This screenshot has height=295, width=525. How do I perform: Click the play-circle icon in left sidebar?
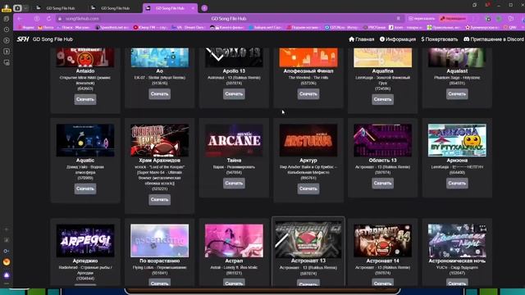[7, 40]
